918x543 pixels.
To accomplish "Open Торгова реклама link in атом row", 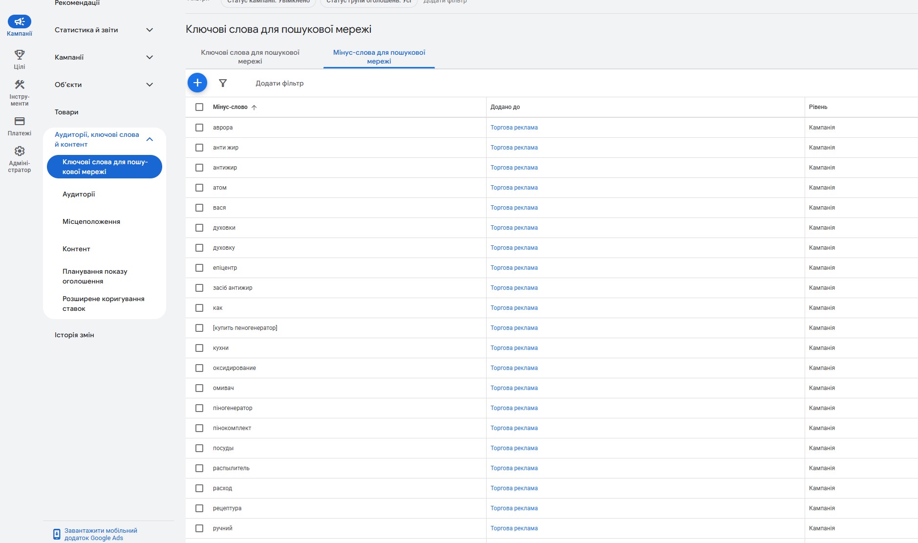I will click(514, 188).
